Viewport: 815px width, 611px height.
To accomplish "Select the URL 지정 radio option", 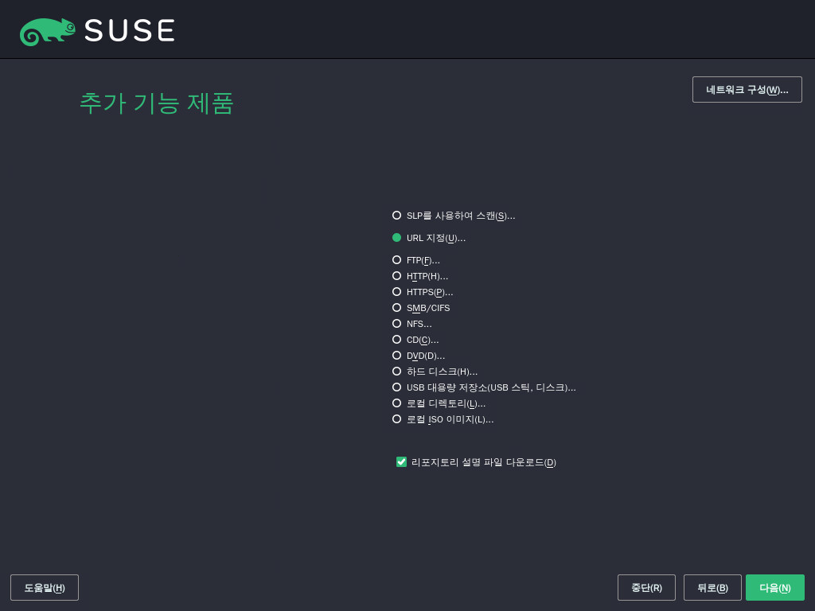I will click(397, 238).
